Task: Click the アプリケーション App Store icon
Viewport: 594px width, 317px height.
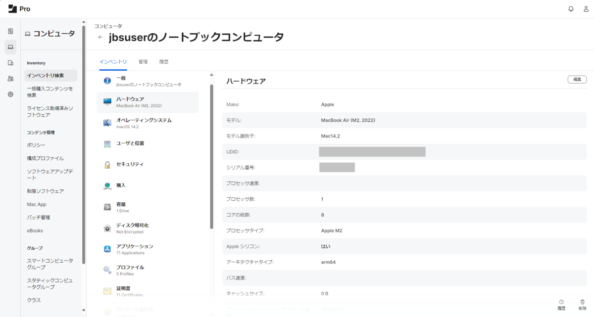Action: click(107, 249)
